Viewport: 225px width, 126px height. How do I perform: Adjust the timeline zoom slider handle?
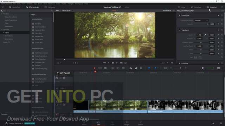180,68
